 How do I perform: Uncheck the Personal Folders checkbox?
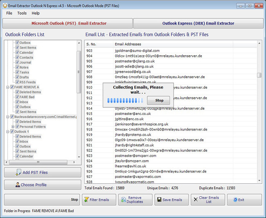(x=17, y=126)
